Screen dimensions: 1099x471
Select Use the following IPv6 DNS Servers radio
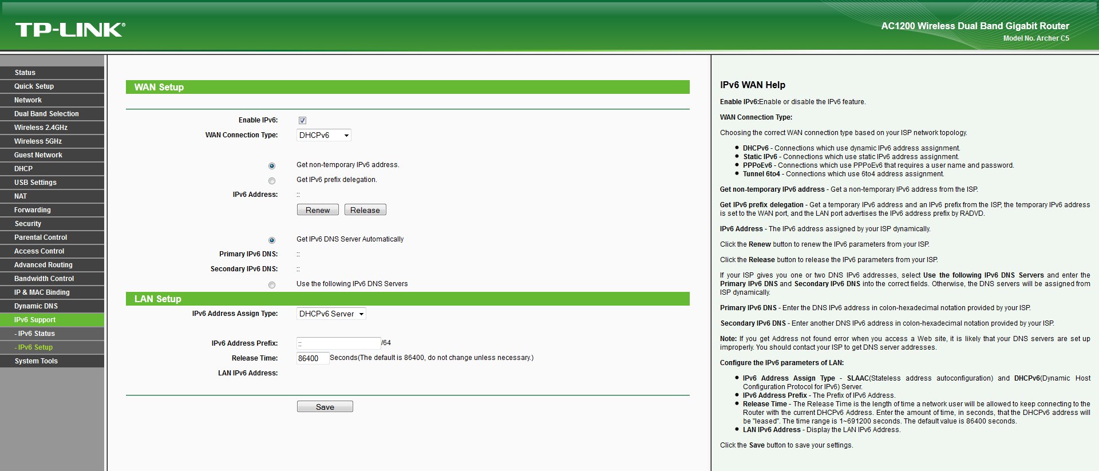[x=272, y=285]
